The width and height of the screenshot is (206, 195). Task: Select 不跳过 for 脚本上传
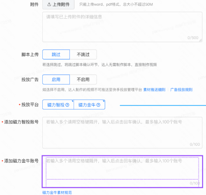pos(83,55)
